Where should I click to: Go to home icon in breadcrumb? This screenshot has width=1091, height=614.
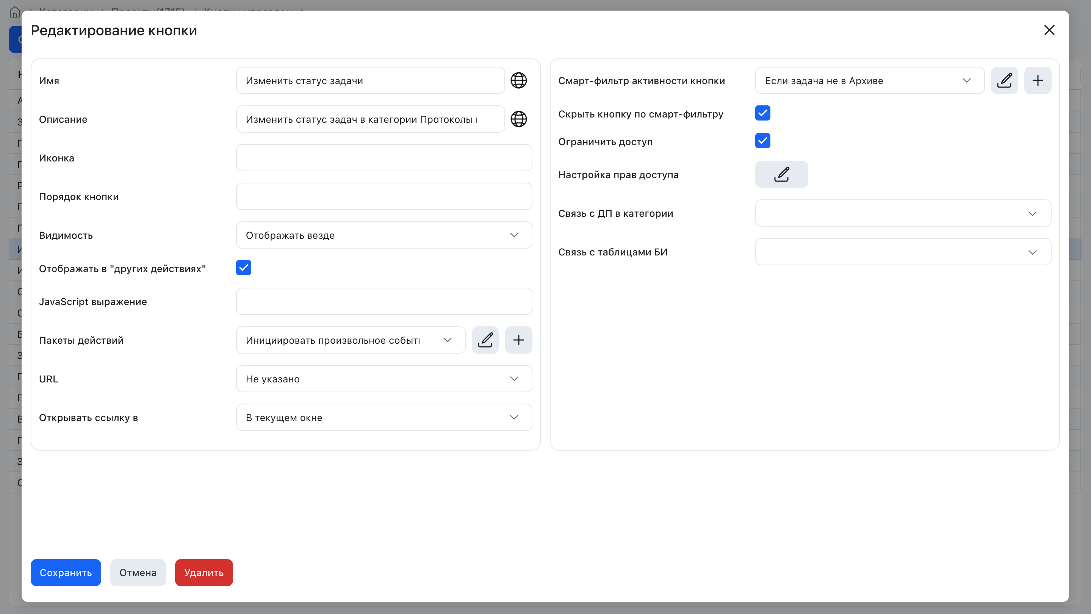tap(14, 12)
